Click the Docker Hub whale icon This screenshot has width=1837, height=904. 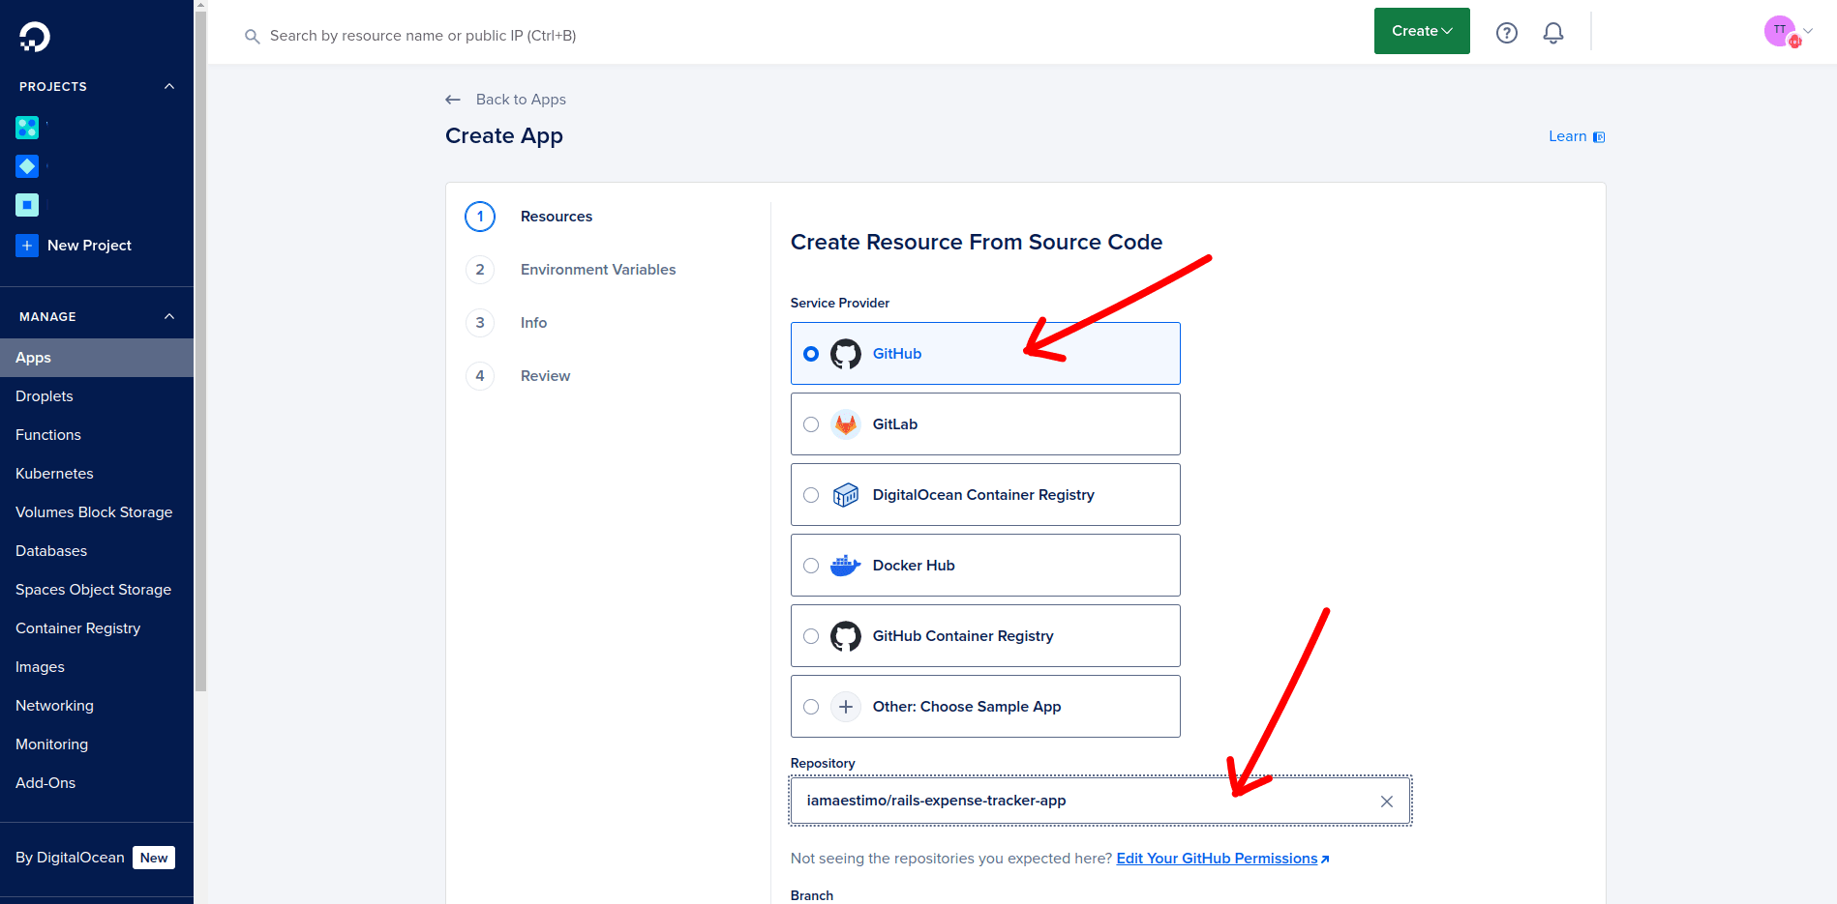(846, 565)
